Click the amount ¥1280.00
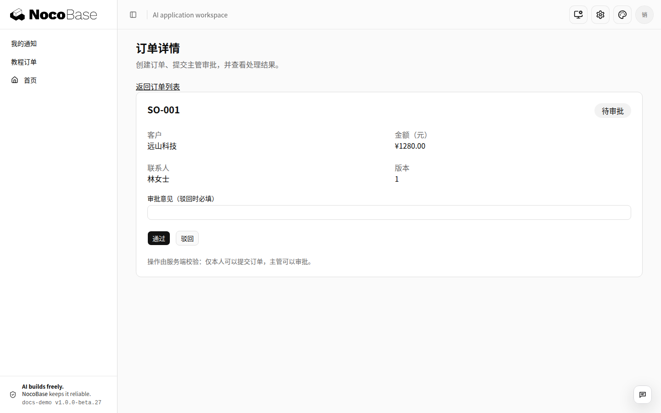This screenshot has height=413, width=661. coord(410,146)
